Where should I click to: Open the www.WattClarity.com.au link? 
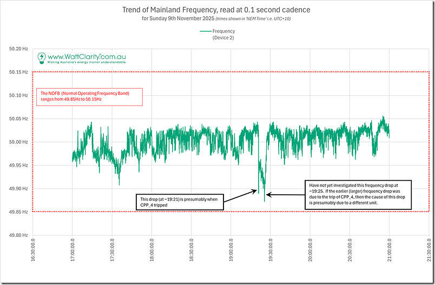point(87,55)
